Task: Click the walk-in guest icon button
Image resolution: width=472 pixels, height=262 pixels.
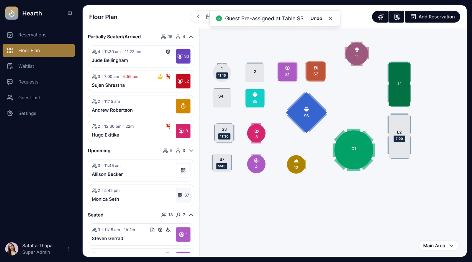Action: (381, 17)
